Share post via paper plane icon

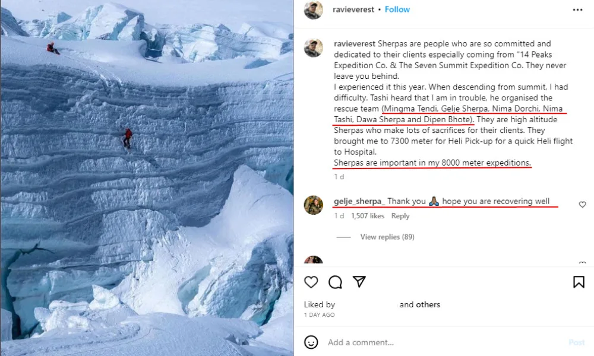(x=359, y=282)
